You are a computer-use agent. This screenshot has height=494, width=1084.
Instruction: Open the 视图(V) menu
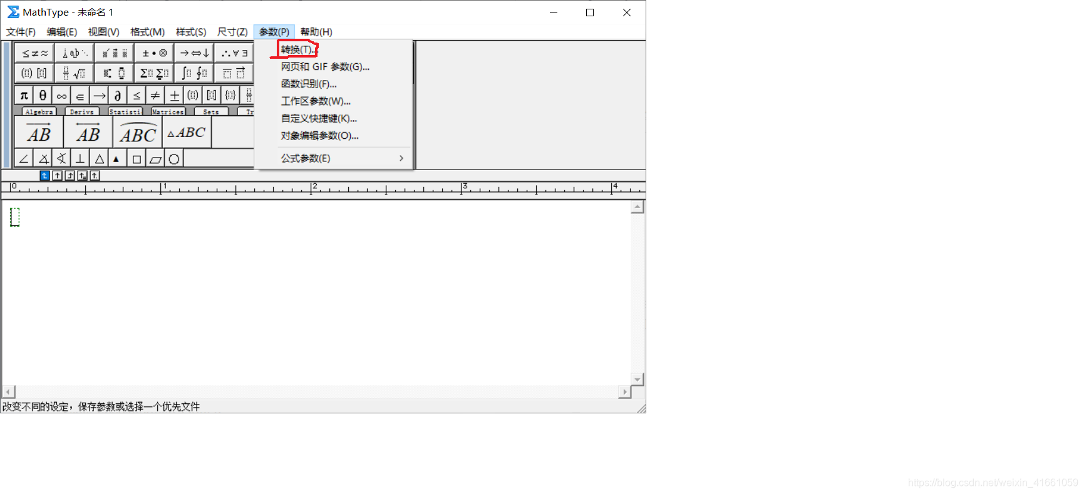pyautogui.click(x=103, y=32)
